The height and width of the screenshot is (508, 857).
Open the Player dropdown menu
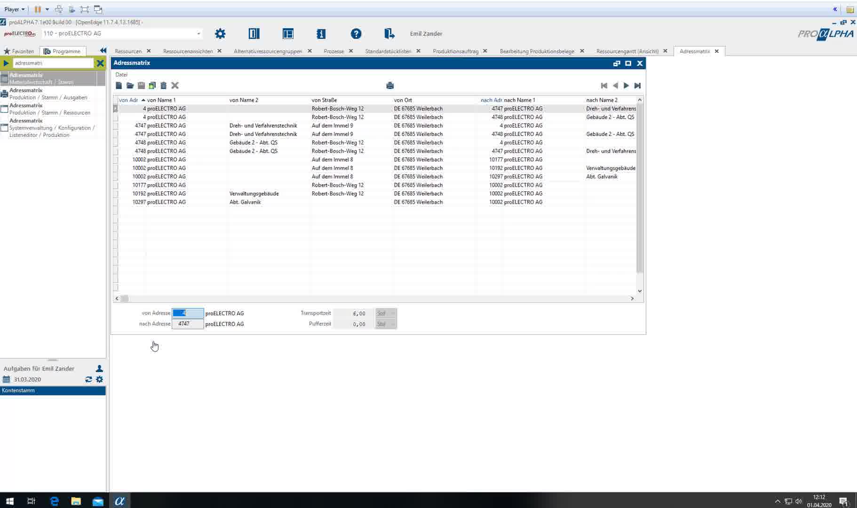[15, 9]
